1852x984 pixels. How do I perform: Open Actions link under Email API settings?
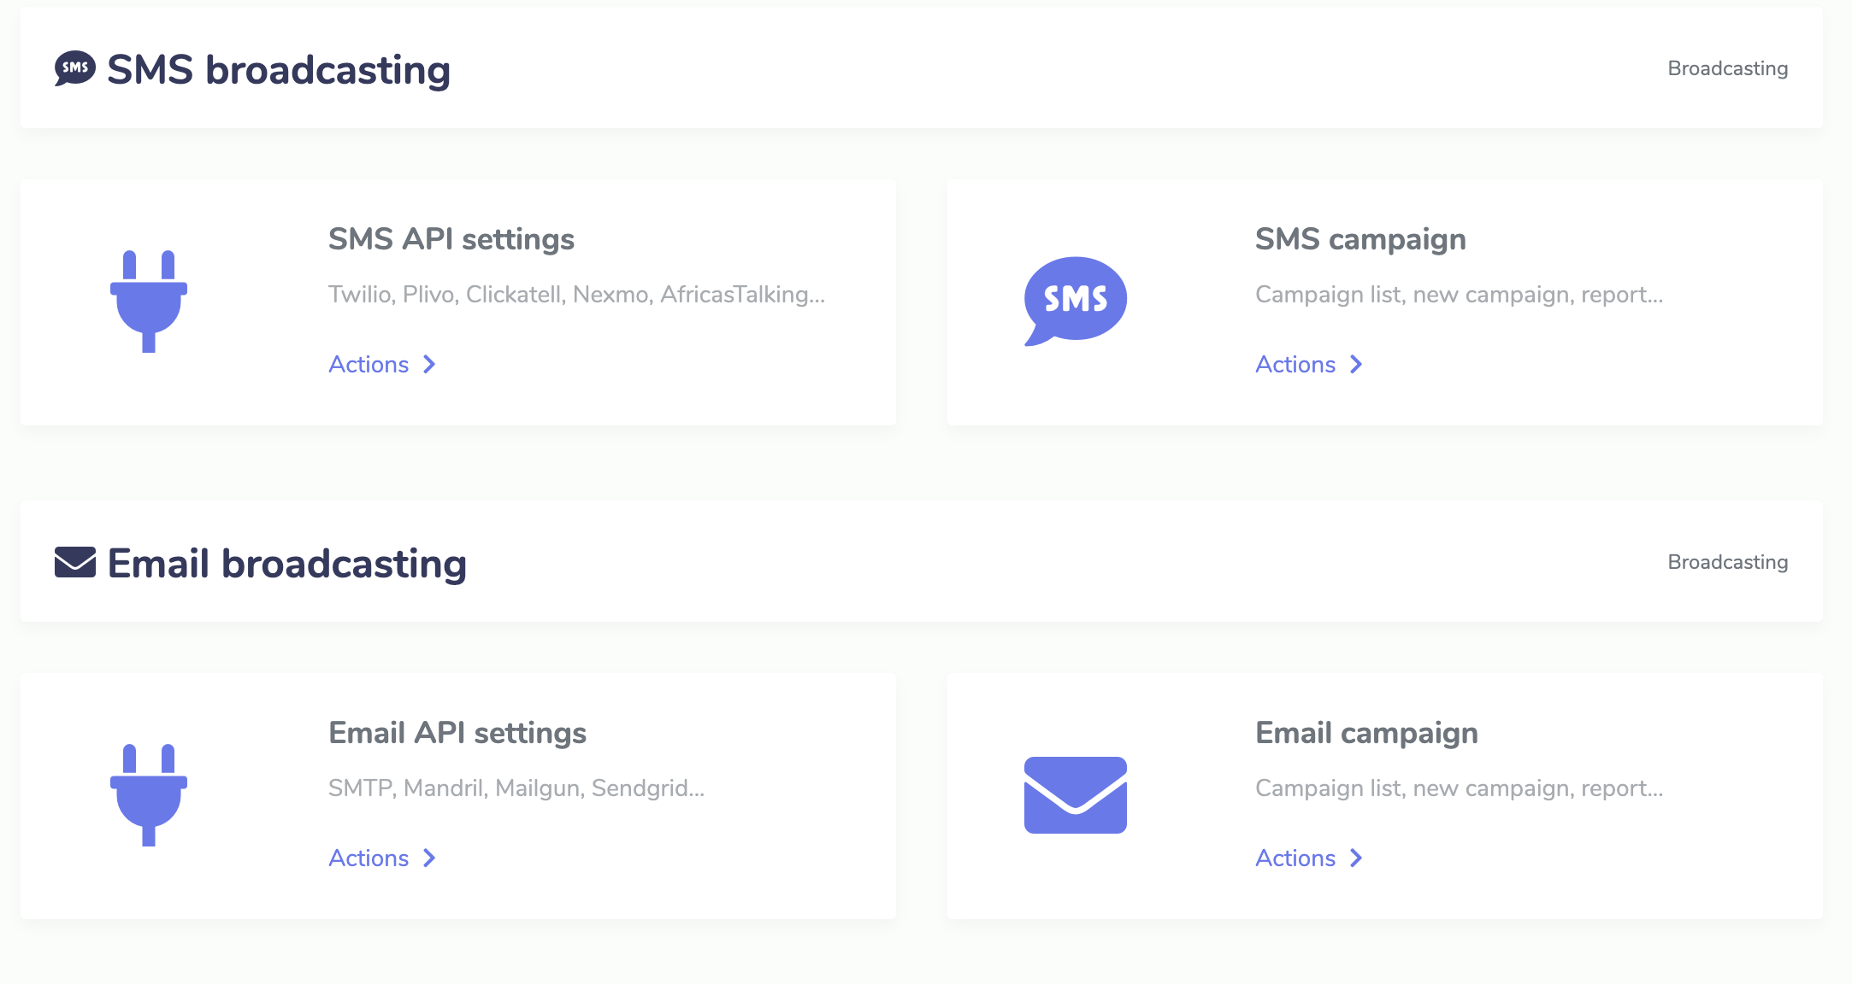[x=369, y=858]
